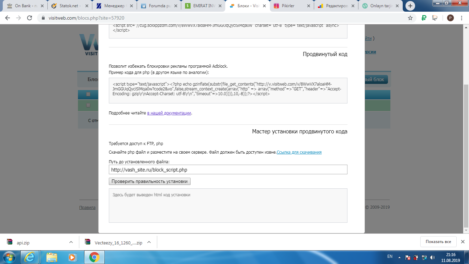Click the page's vertical scrollbar
This screenshot has height=264, width=469.
[x=466, y=155]
